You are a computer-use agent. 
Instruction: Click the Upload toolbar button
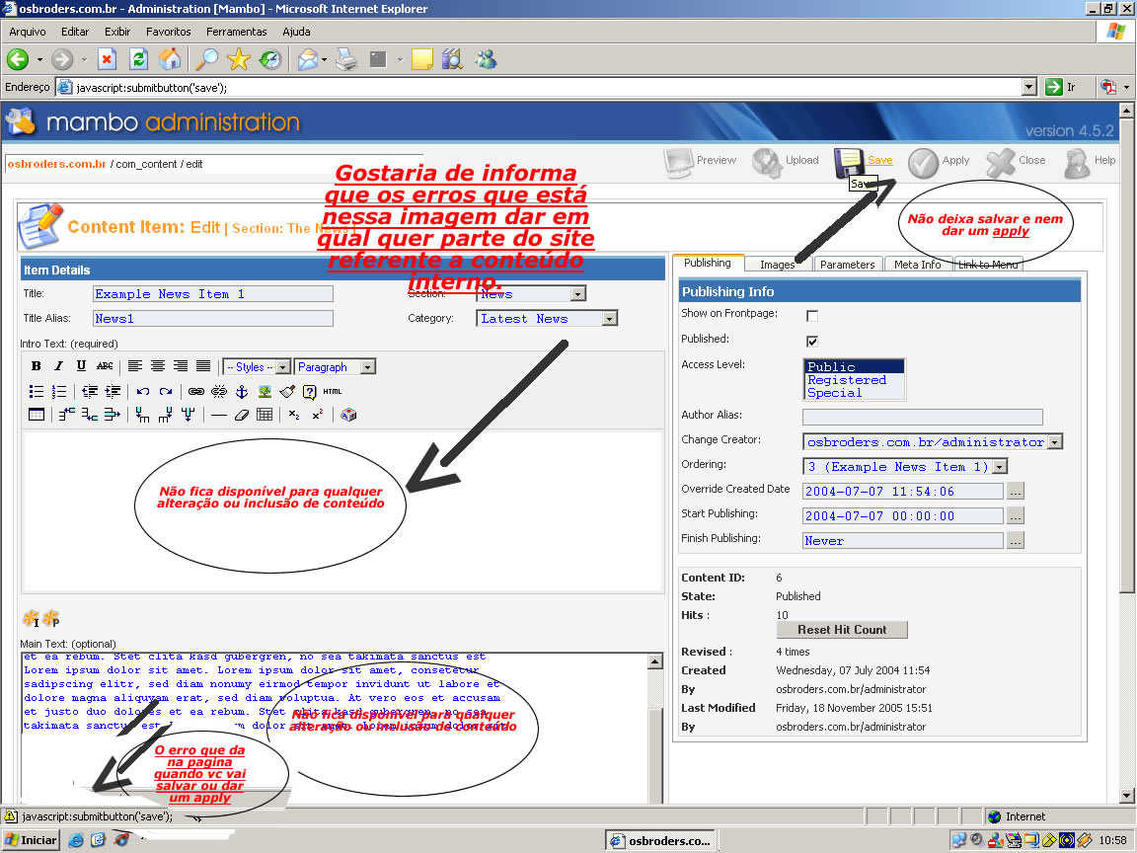tap(786, 162)
